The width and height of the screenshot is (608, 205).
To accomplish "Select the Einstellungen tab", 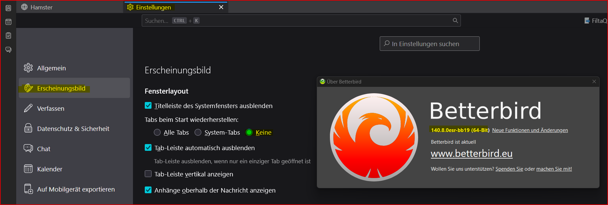I will [x=176, y=7].
